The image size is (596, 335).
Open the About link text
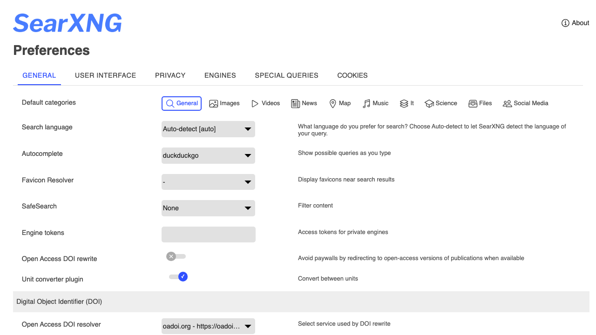[x=581, y=23]
